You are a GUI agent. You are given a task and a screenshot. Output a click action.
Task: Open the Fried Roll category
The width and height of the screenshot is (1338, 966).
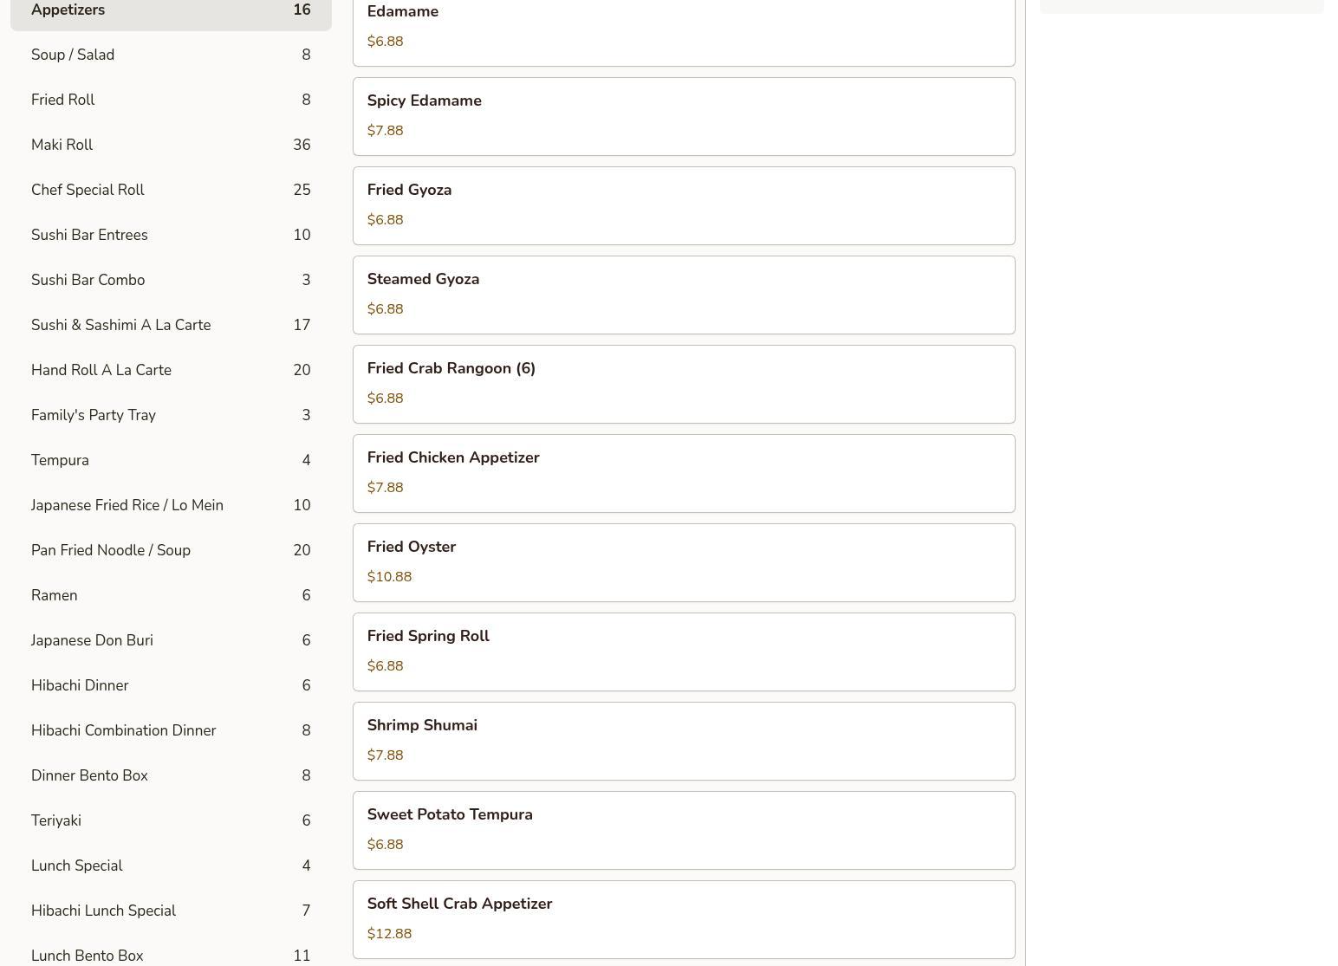pyautogui.click(x=171, y=100)
